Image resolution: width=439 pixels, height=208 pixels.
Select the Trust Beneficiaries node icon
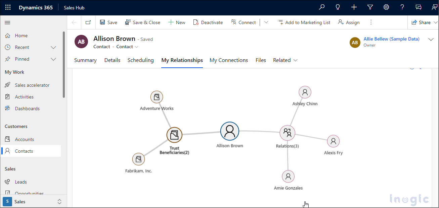coord(174,135)
